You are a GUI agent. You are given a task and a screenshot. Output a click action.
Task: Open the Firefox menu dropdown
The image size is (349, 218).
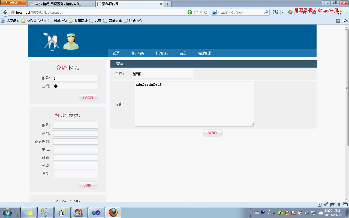point(13,2)
